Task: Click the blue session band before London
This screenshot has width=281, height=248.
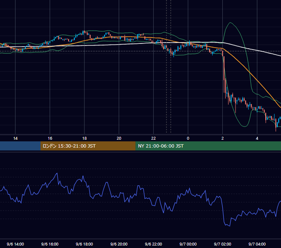Action: (20, 146)
